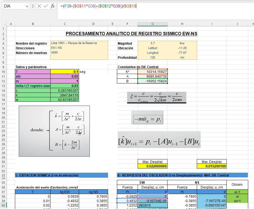Click the ui-1 green cell

(x=237, y=192)
